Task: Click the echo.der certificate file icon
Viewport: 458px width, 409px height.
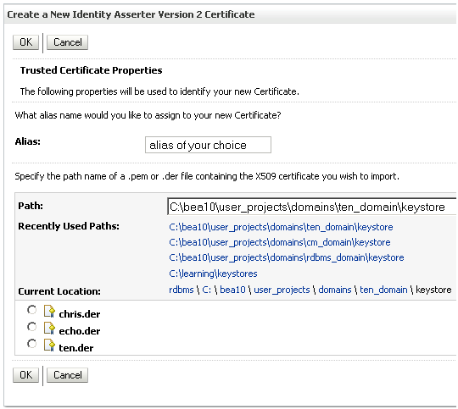Action: pos(49,328)
